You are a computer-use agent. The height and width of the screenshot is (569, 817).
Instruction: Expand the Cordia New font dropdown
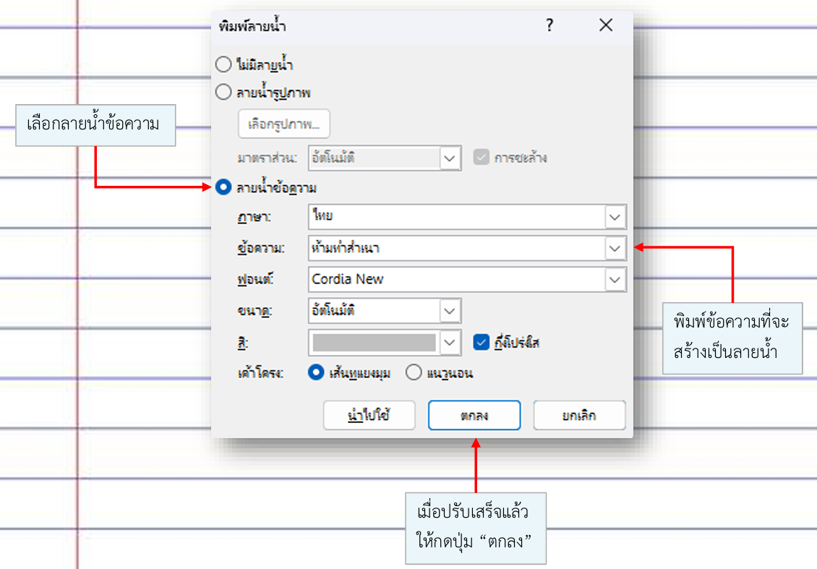click(615, 279)
